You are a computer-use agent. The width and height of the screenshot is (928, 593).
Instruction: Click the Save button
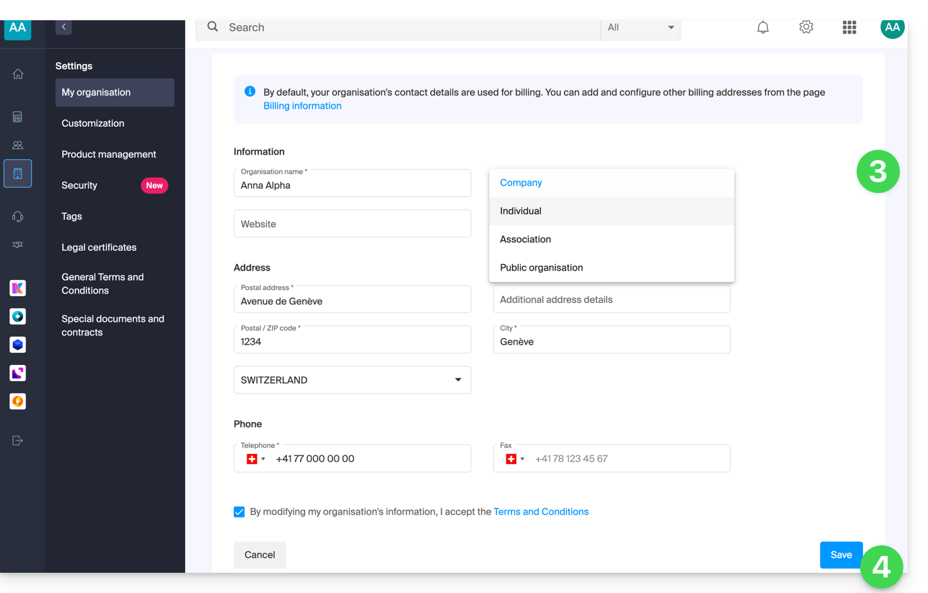841,555
